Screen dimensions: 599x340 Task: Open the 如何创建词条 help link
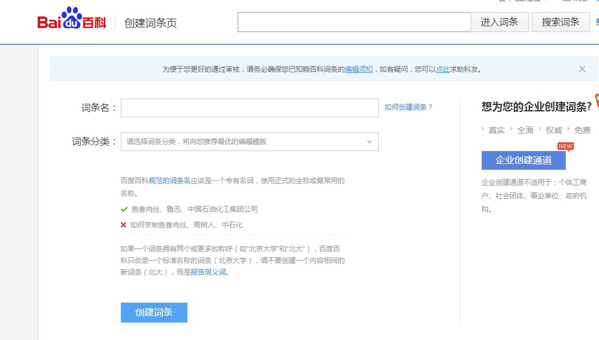point(407,107)
